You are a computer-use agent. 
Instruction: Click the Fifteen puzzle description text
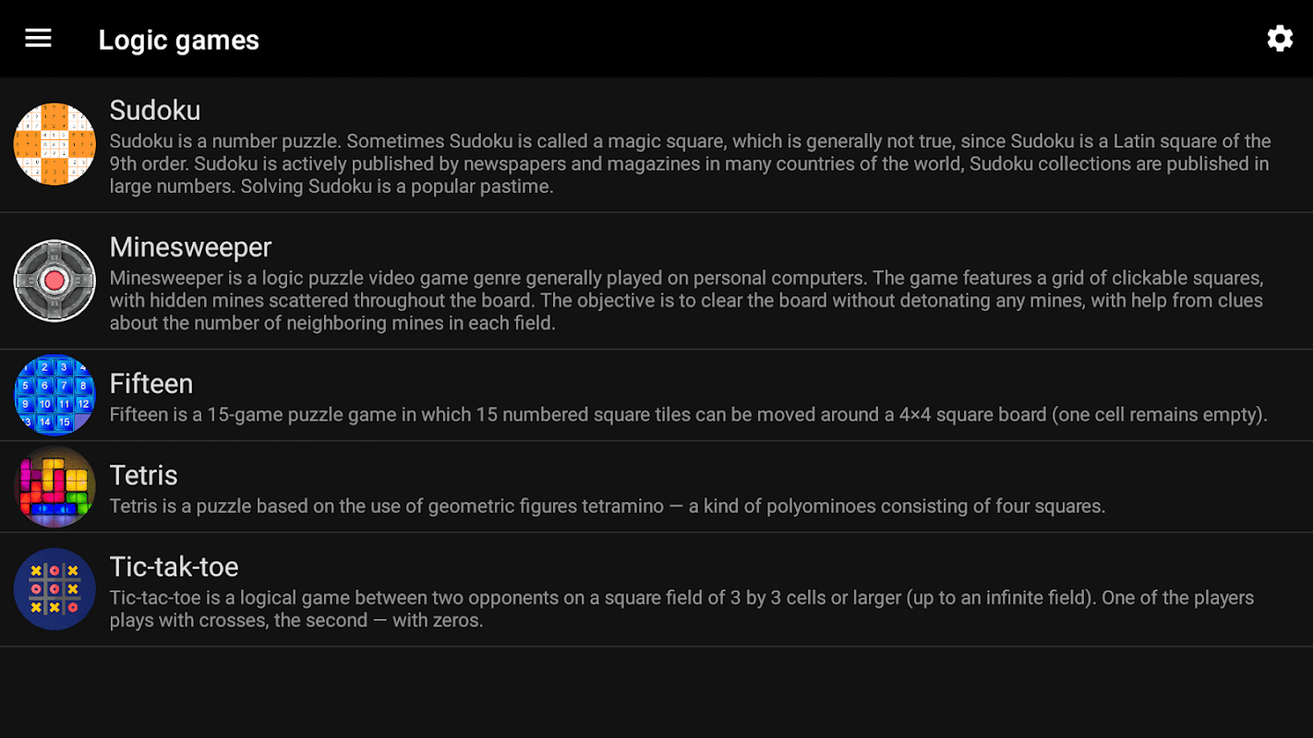pyautogui.click(x=689, y=414)
